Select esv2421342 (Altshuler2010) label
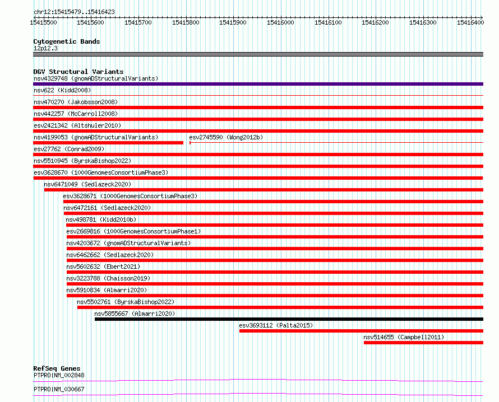499x402 pixels. [x=77, y=125]
